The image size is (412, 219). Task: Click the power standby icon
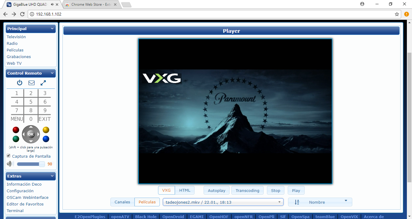click(20, 83)
